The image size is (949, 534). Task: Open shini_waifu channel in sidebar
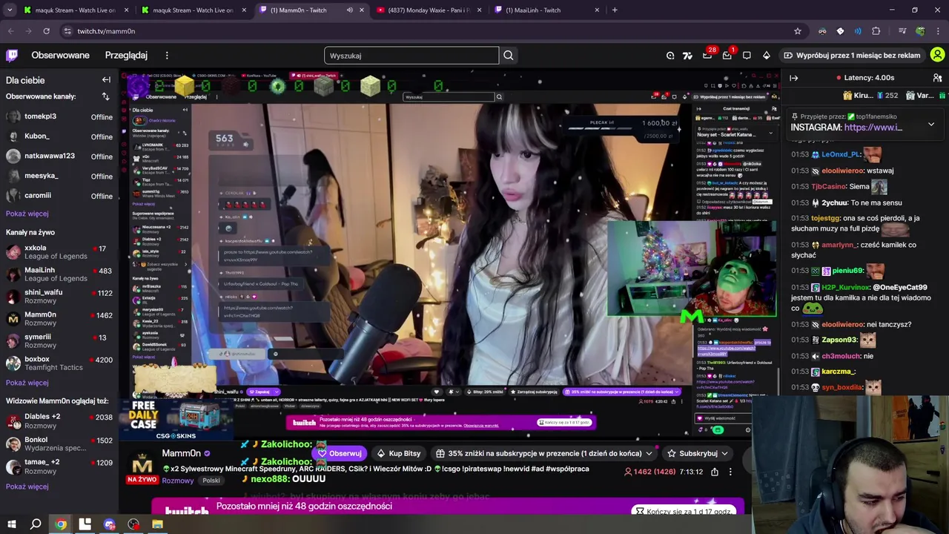[59, 297]
